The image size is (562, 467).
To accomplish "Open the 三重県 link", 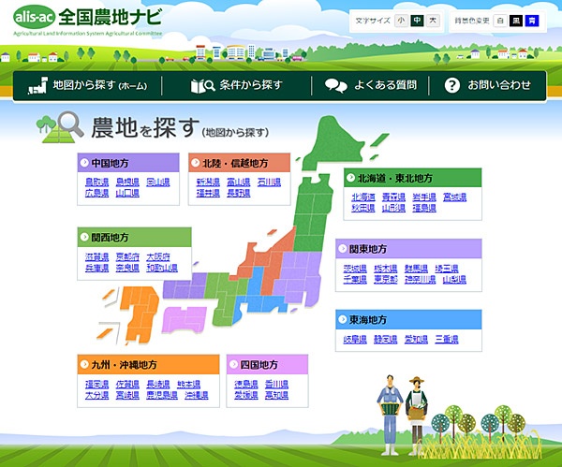I will 447,339.
